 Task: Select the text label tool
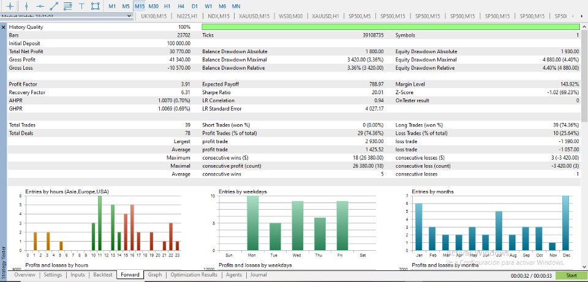81,6
